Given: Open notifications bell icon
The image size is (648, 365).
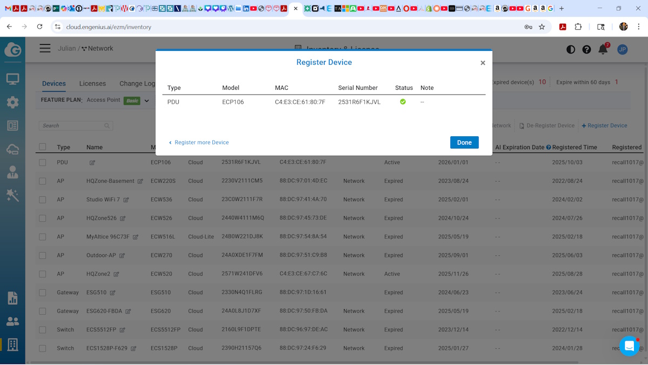Looking at the screenshot, I should (x=603, y=49).
